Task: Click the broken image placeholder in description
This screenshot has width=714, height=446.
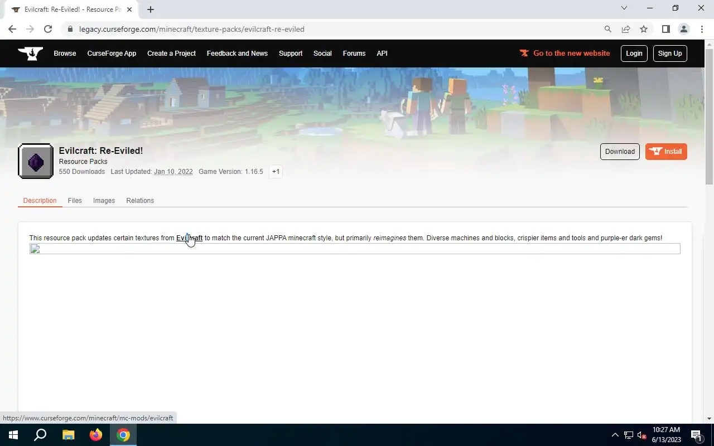Action: click(355, 249)
